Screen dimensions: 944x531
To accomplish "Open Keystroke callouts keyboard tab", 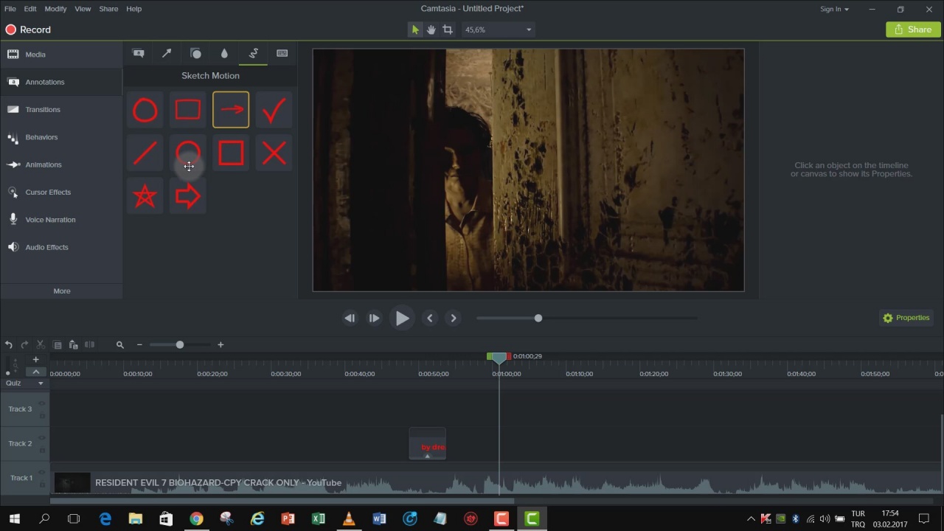I will point(282,53).
